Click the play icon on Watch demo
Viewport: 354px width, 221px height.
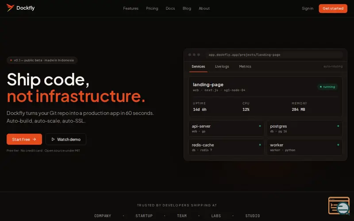pos(53,139)
